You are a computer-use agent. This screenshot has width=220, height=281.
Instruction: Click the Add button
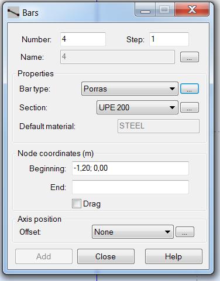(x=44, y=256)
